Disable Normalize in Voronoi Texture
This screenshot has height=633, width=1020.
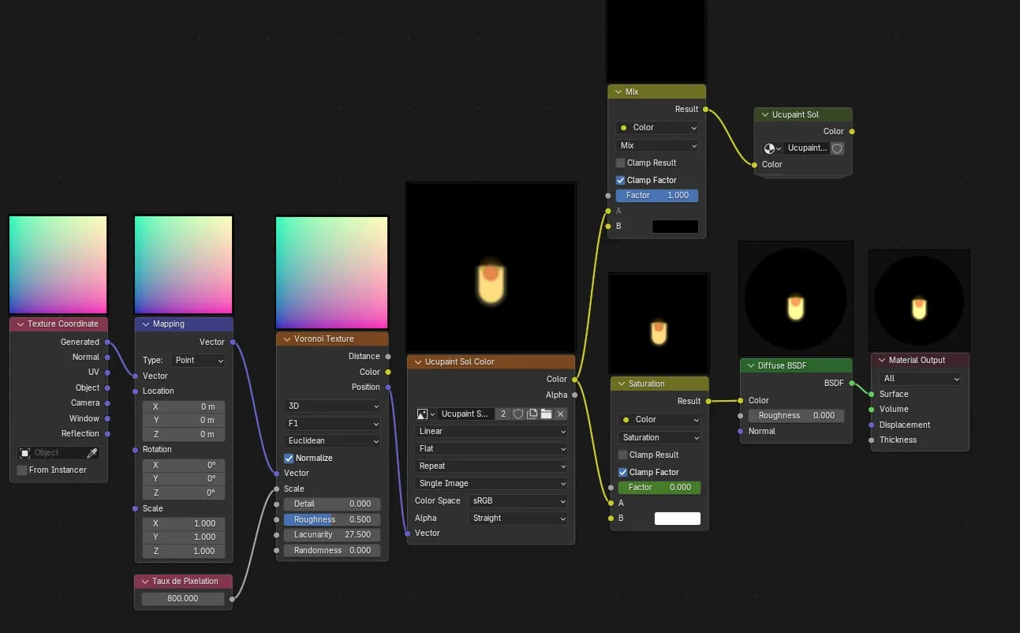tap(289, 458)
